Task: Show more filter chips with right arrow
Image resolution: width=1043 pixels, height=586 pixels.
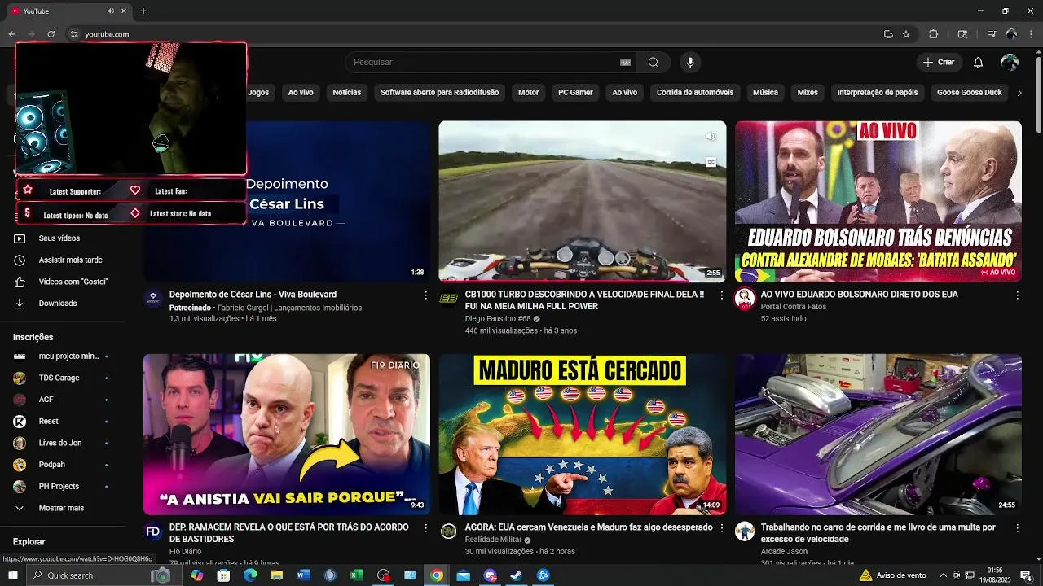Action: pyautogui.click(x=1019, y=93)
